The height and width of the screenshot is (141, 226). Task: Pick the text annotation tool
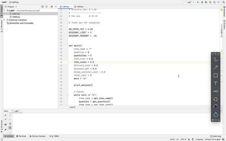pyautogui.click(x=216, y=83)
